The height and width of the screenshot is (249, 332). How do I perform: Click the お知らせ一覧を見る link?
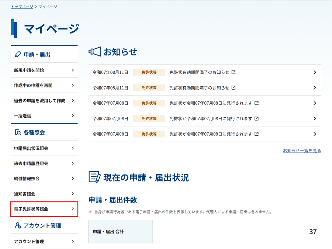[x=302, y=151]
